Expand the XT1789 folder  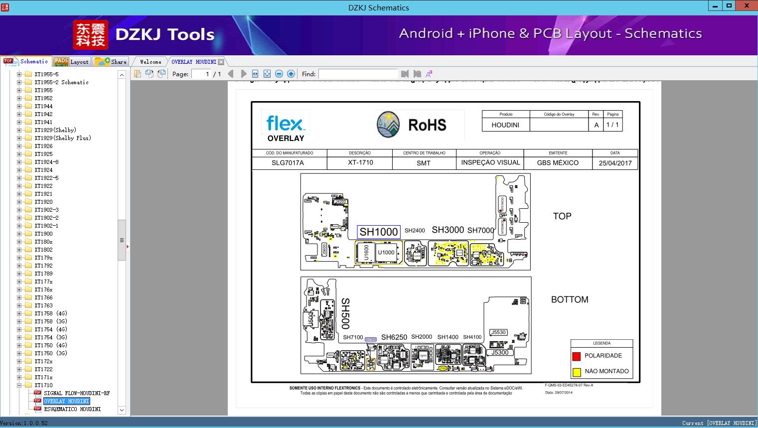(19, 274)
